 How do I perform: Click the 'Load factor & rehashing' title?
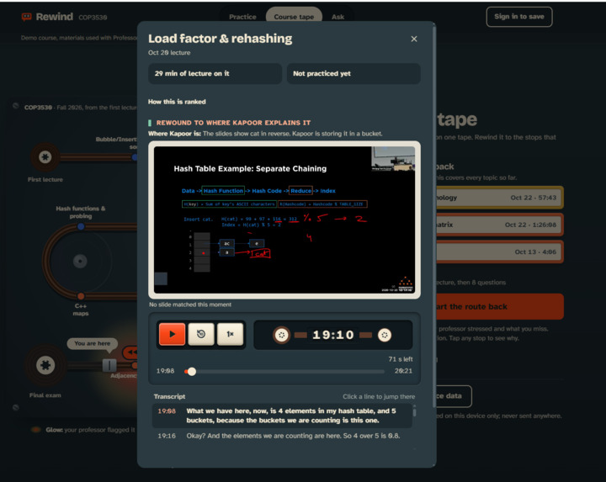coord(221,39)
